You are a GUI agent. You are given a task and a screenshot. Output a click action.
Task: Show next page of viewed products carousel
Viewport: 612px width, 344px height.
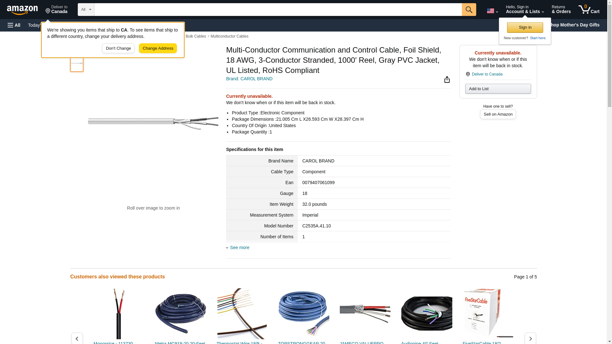click(530, 338)
